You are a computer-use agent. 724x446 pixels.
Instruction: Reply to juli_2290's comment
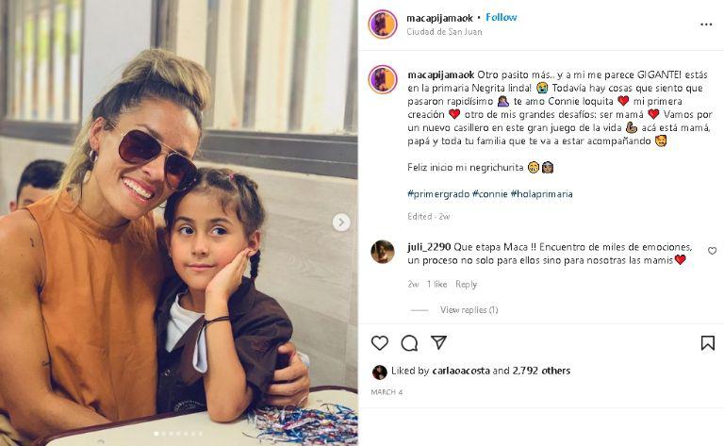click(466, 284)
